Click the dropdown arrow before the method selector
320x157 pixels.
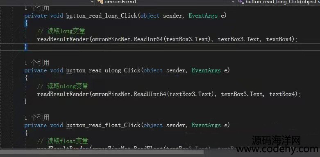233,2
